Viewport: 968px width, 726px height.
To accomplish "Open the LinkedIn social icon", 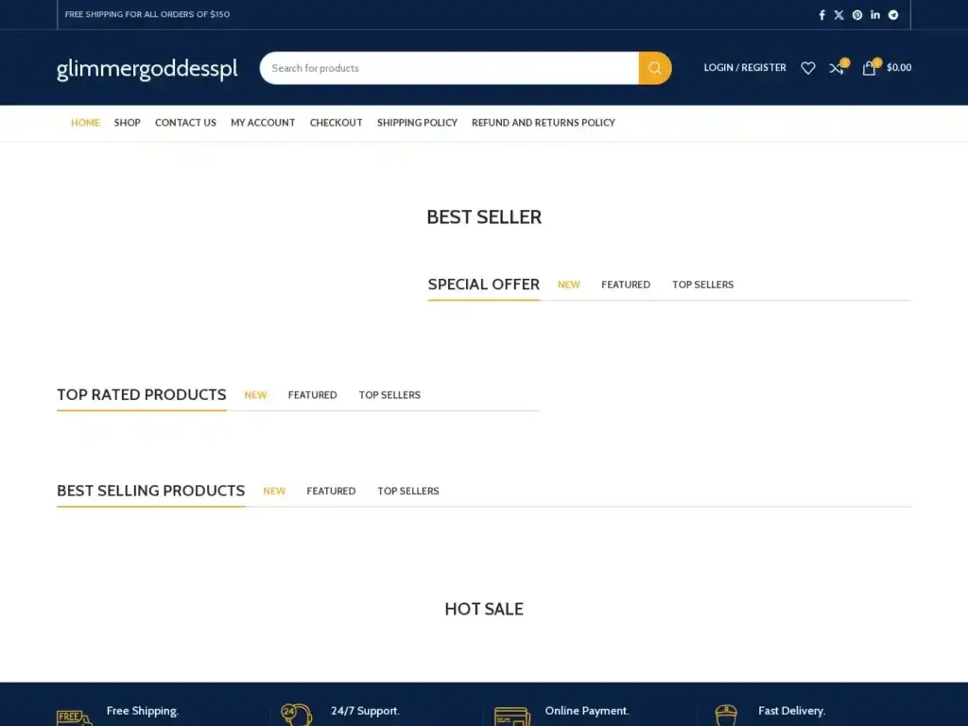I will [875, 15].
